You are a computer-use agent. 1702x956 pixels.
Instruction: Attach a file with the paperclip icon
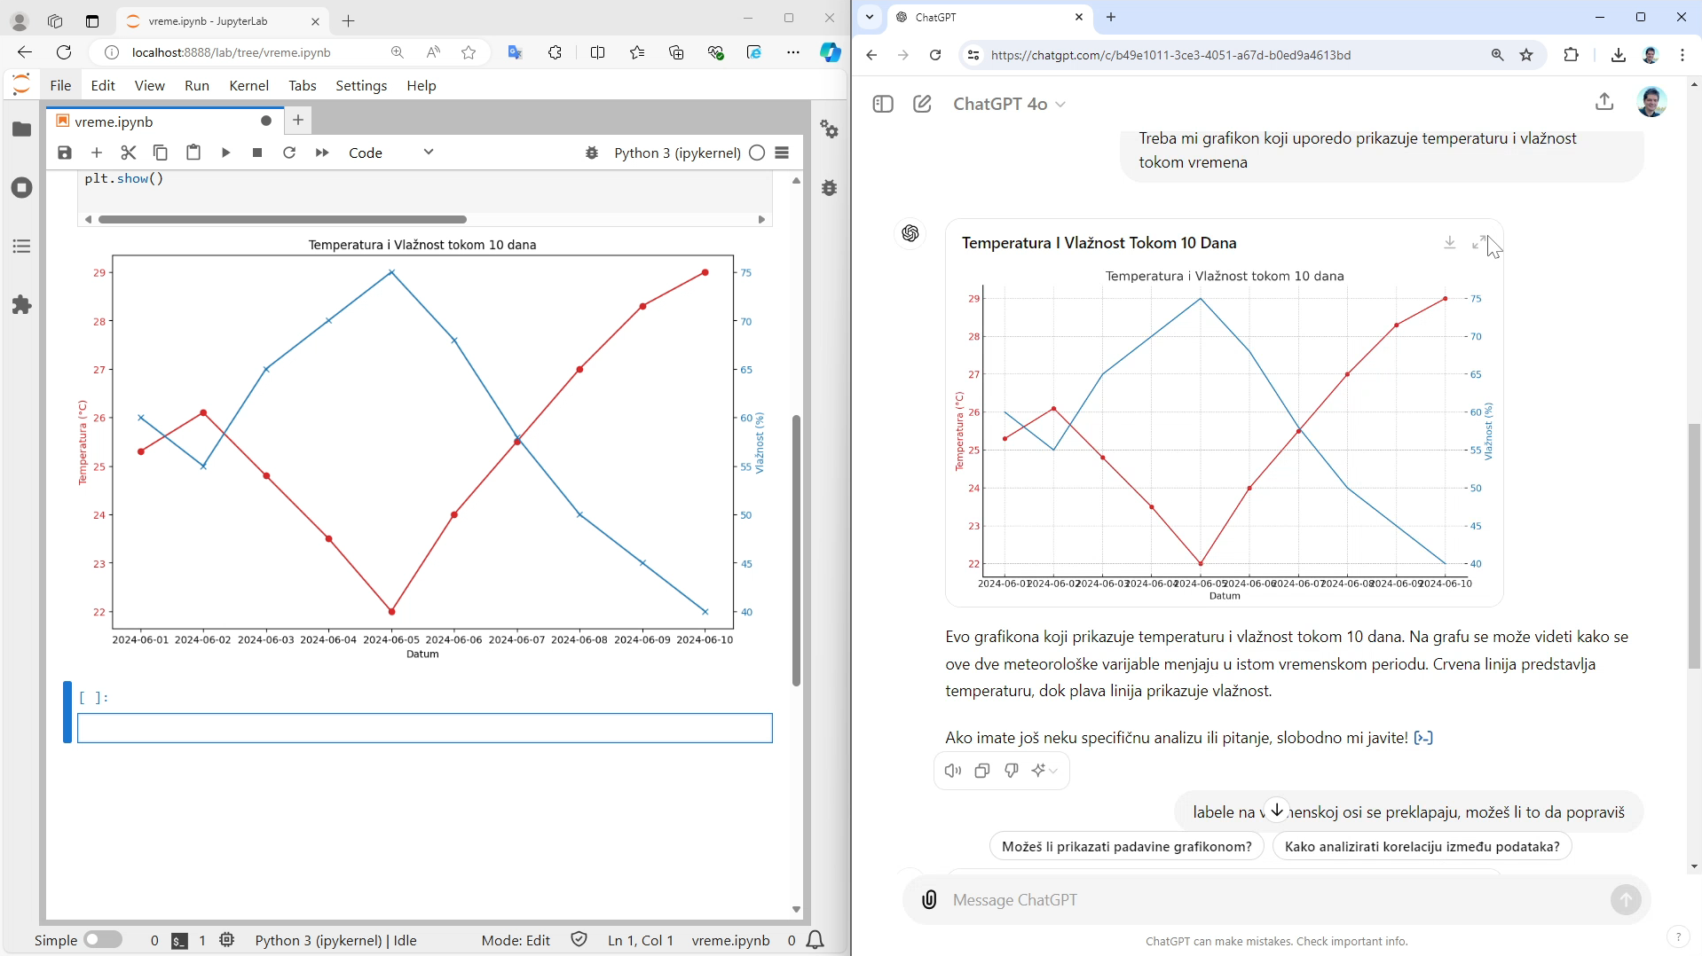coord(929,900)
